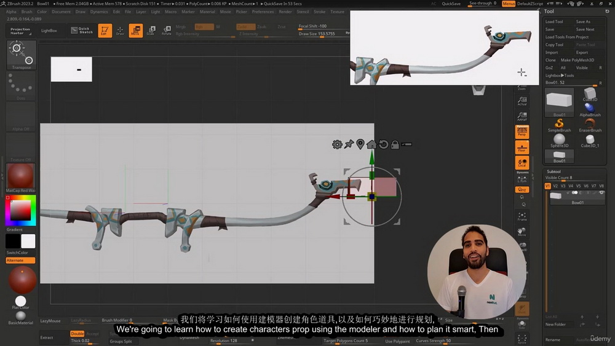Select the EraserBrush tool
615x346 pixels.
point(590,125)
